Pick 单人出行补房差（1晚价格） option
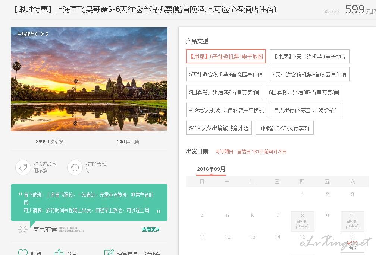The image size is (376, 255). coord(307,110)
